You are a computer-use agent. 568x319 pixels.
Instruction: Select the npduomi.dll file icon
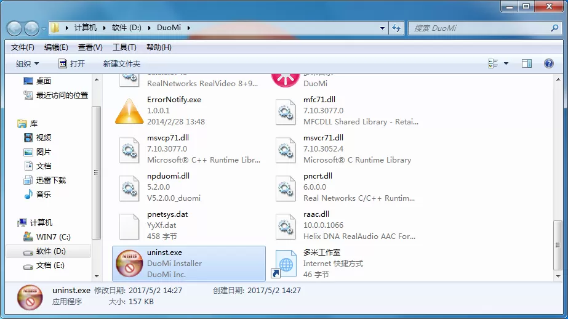(x=129, y=188)
